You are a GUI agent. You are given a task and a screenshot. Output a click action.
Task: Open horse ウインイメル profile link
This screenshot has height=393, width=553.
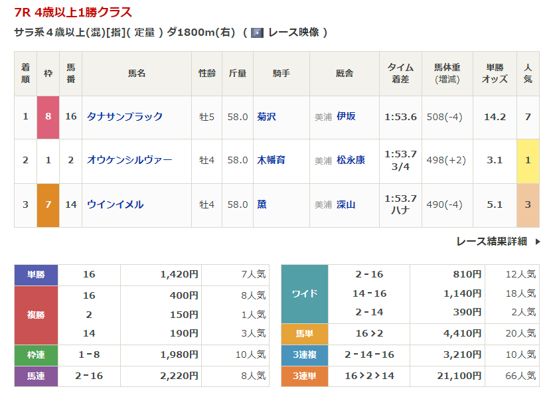[x=116, y=204]
